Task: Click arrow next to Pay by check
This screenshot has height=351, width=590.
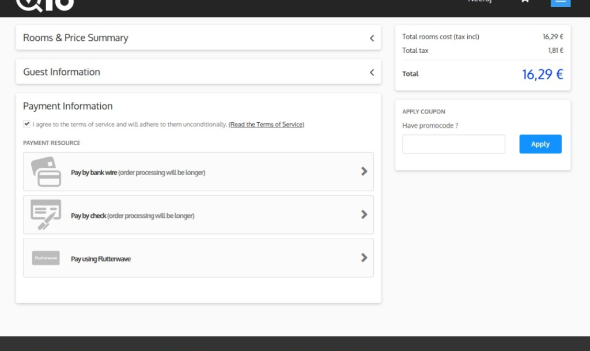Action: click(x=364, y=214)
